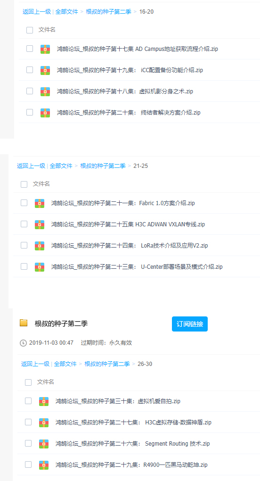Check the box for 第十八集 虚拟机影分身之术
260x481 pixels.
coord(29,91)
